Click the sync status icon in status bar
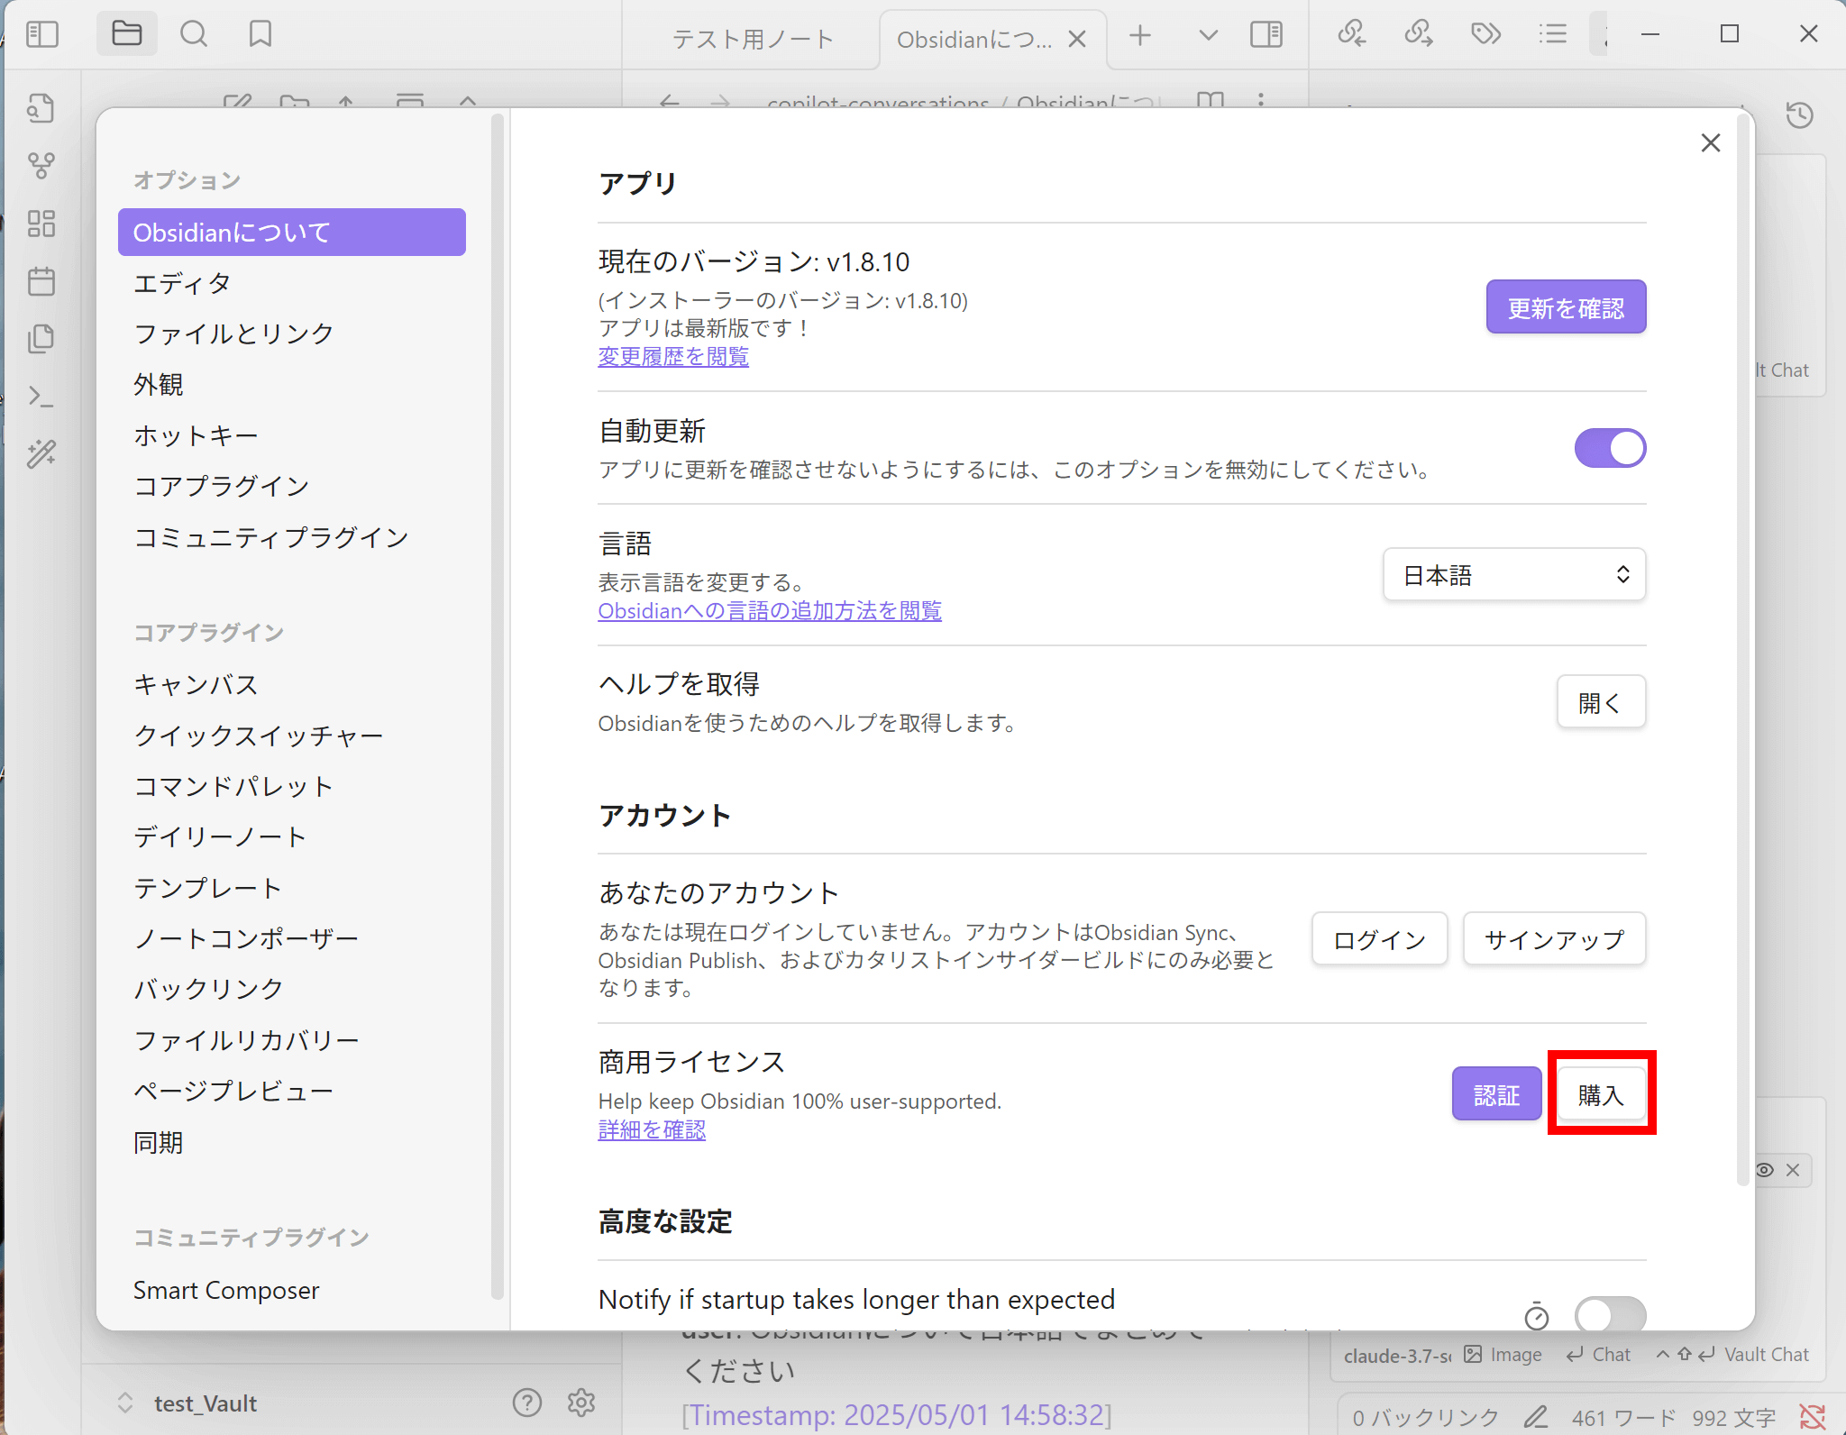Screen dimensions: 1846x1435 1813,1417
